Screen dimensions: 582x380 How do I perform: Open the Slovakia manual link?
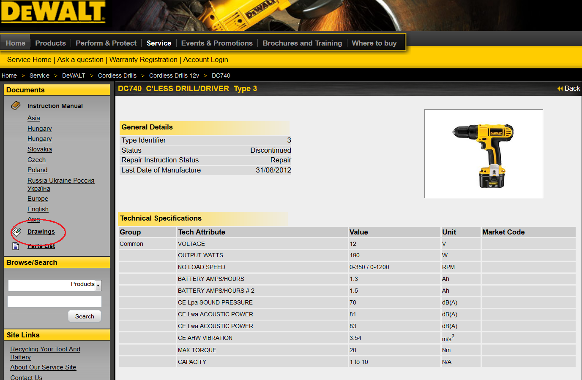[40, 149]
